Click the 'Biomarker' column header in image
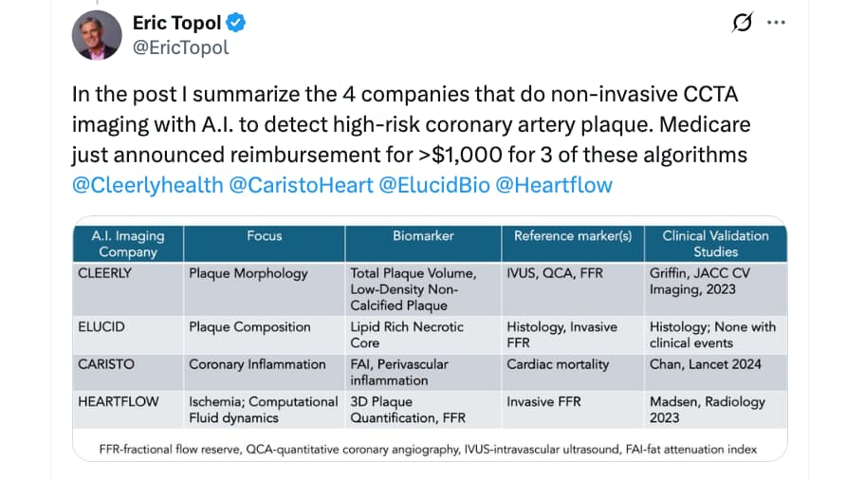The image size is (846, 480). point(423,236)
